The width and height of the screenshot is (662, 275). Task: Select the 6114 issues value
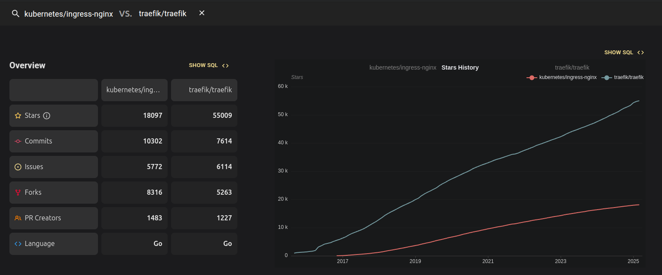click(x=224, y=167)
